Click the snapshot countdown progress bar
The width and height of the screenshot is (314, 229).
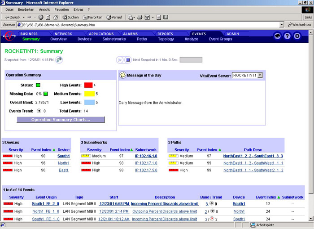(191, 60)
